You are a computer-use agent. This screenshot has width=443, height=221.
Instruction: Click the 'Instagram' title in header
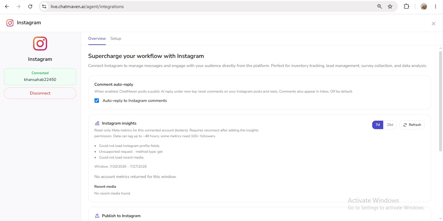click(29, 23)
